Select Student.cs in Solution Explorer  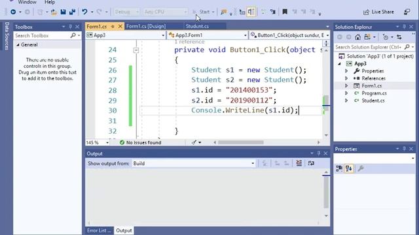point(373,101)
